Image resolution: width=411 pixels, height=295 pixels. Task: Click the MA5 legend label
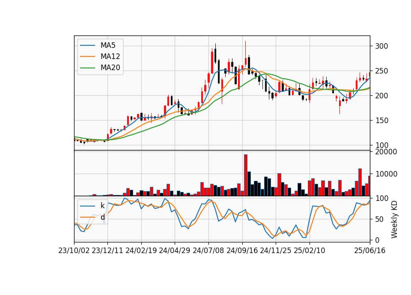click(108, 45)
